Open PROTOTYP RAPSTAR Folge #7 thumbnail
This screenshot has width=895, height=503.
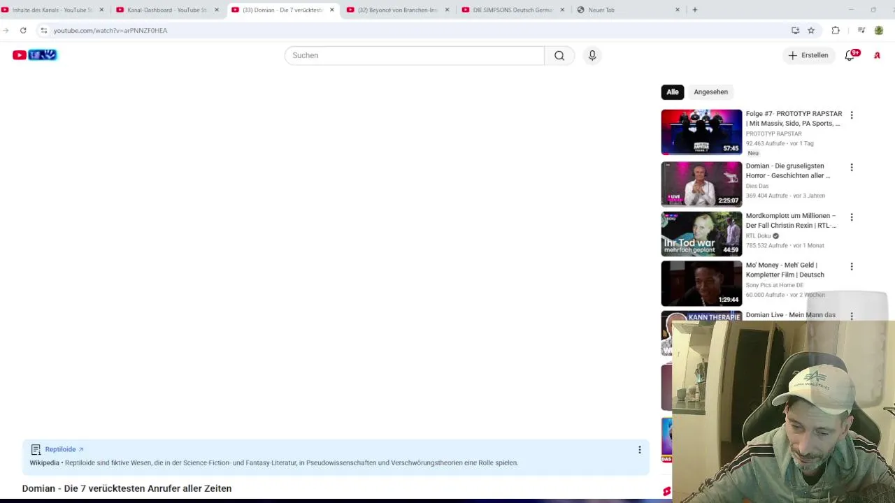701,132
